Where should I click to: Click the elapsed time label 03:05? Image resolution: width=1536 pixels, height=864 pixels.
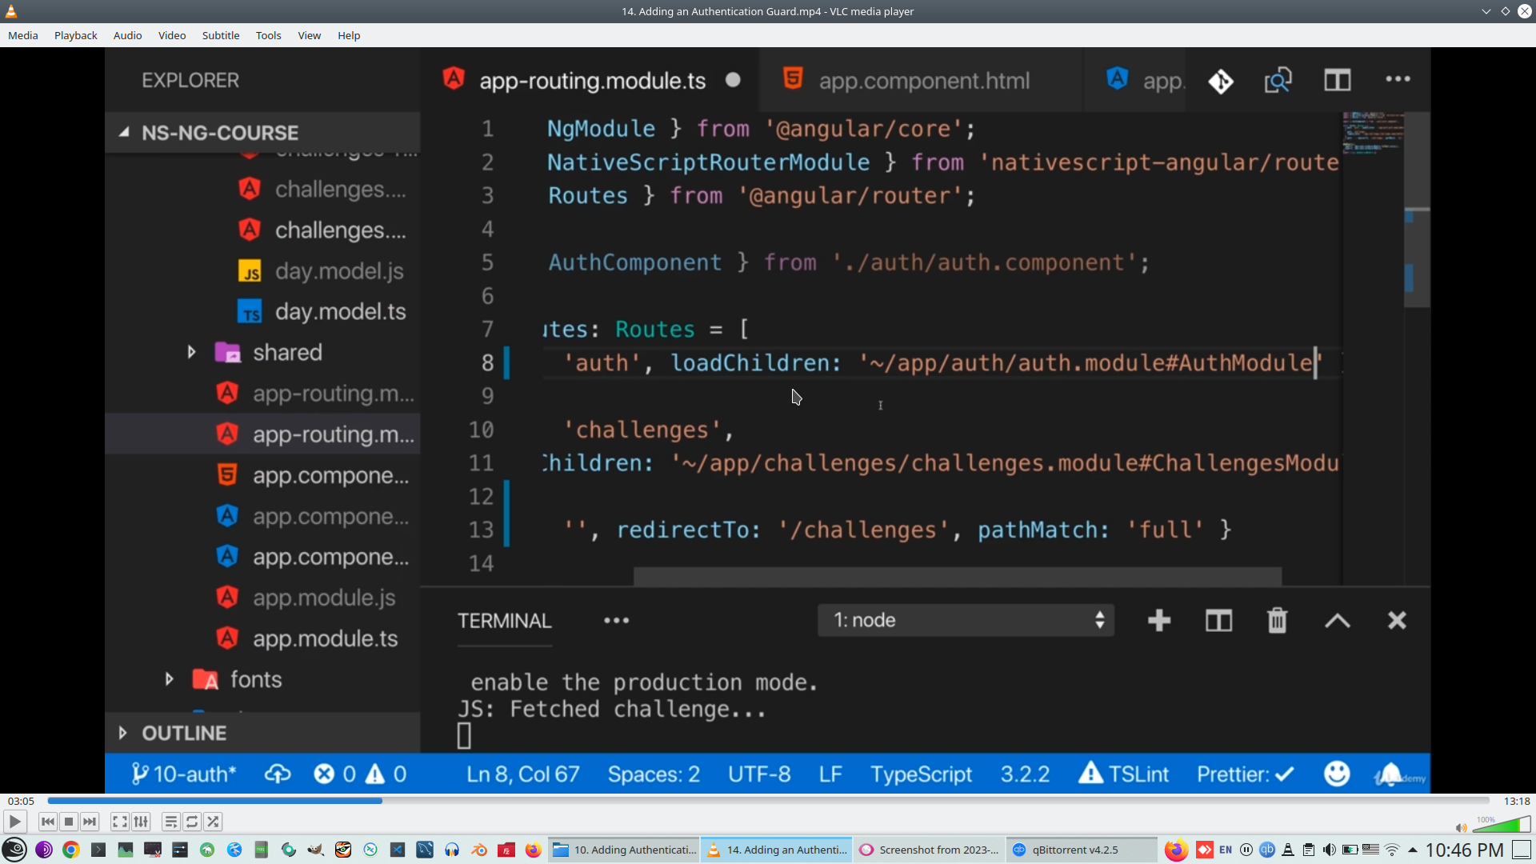click(x=21, y=801)
